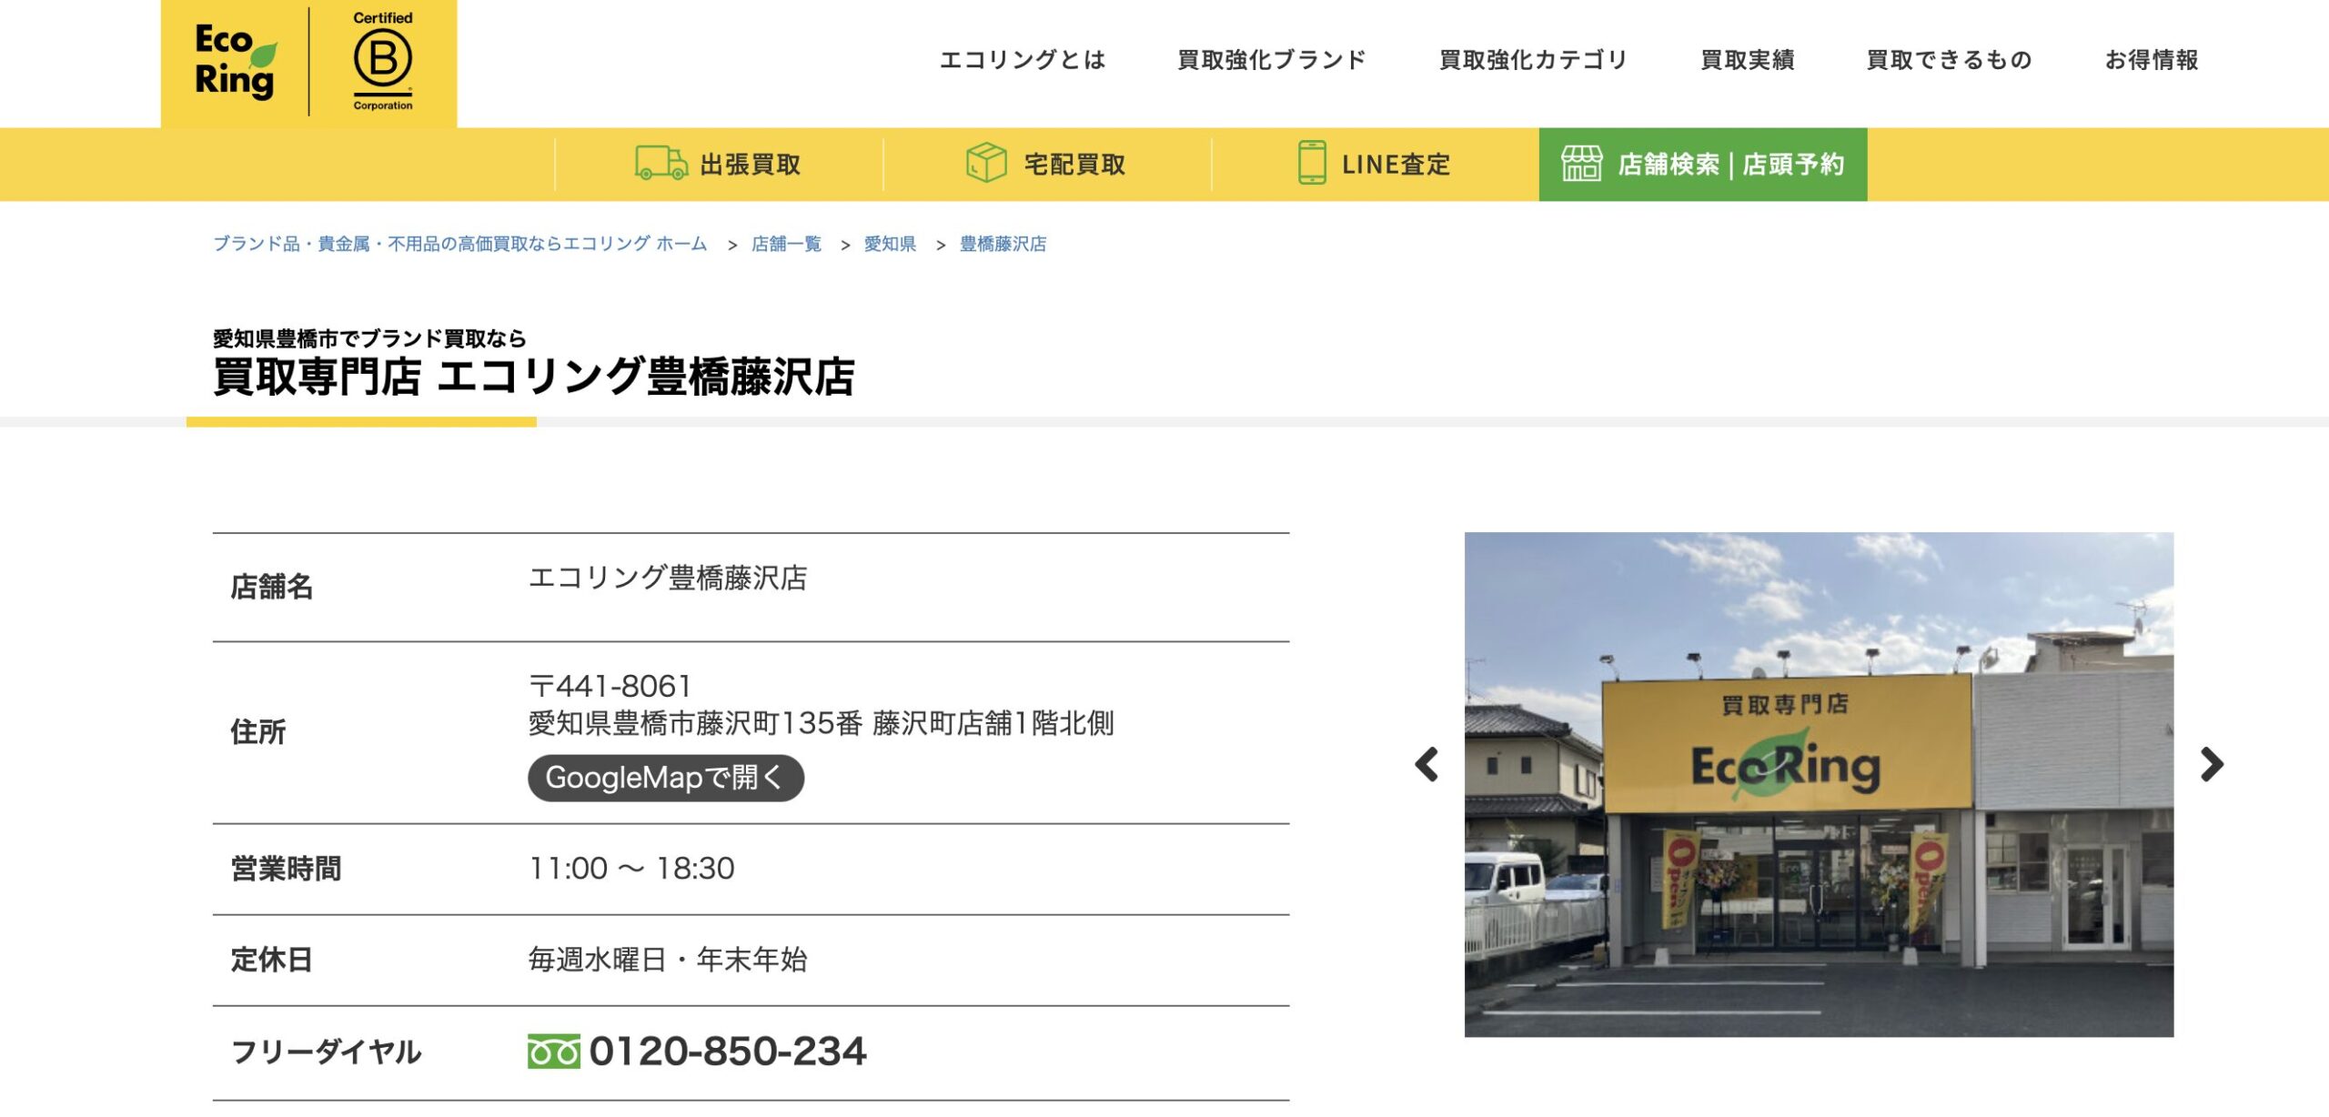Click the store exterior photo

coord(1819,784)
